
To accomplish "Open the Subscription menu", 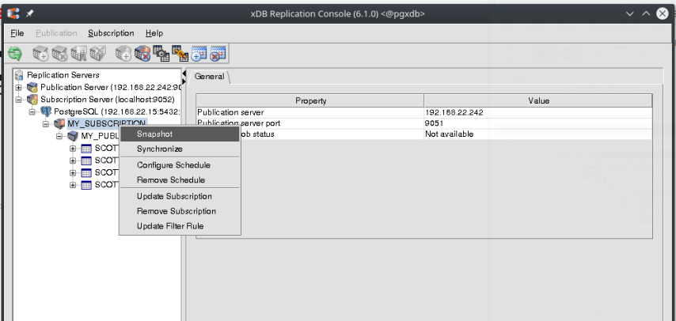I will 111,33.
